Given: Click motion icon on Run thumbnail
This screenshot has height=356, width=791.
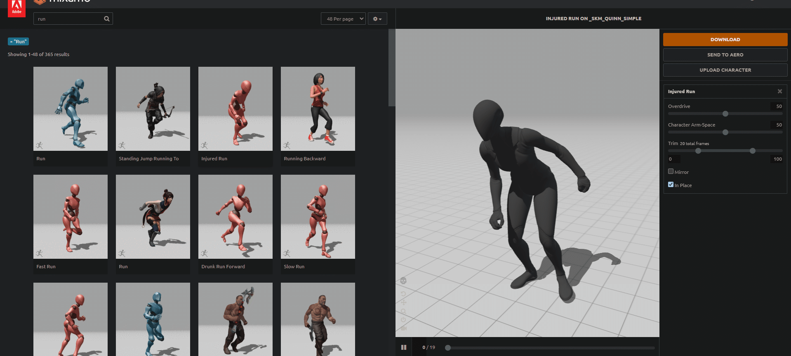Looking at the screenshot, I should click(x=39, y=145).
